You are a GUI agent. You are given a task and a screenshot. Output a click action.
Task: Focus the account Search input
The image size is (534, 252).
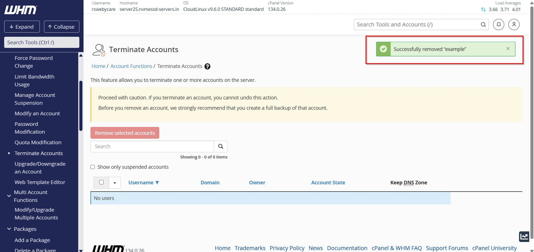[152, 146]
